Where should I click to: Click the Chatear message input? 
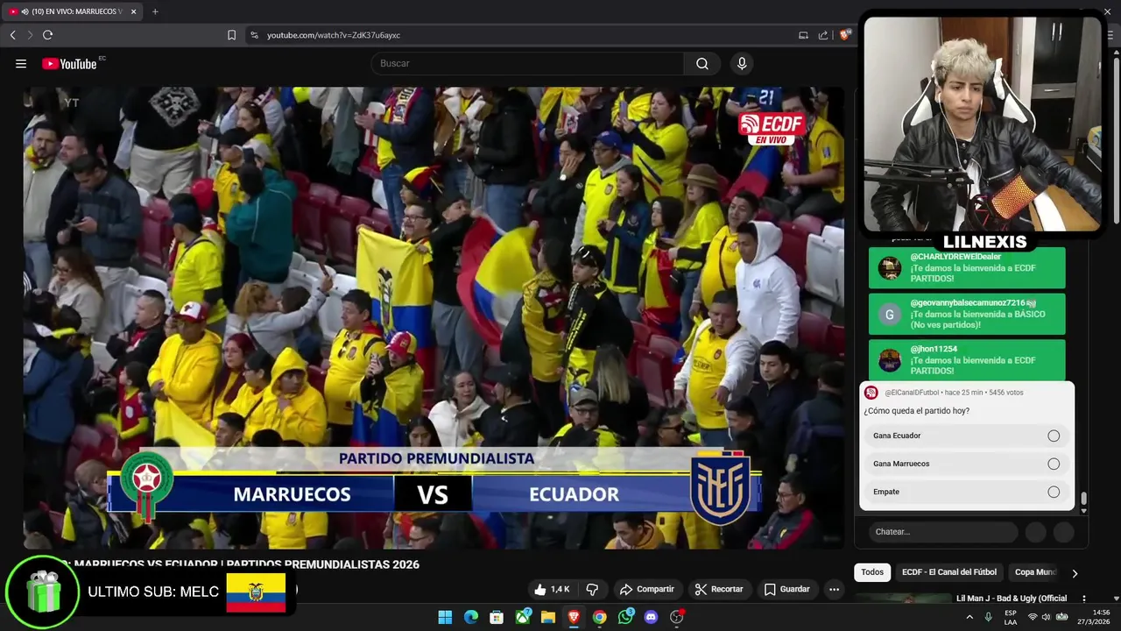tap(943, 532)
